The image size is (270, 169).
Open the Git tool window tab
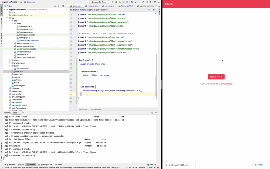(x=21, y=165)
